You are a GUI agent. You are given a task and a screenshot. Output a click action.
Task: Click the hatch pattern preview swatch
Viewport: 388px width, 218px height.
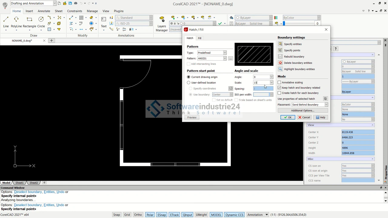pyautogui.click(x=254, y=54)
